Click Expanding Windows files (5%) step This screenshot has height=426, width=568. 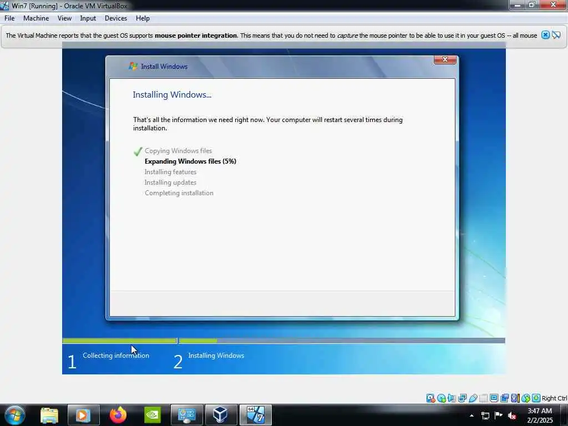191,161
